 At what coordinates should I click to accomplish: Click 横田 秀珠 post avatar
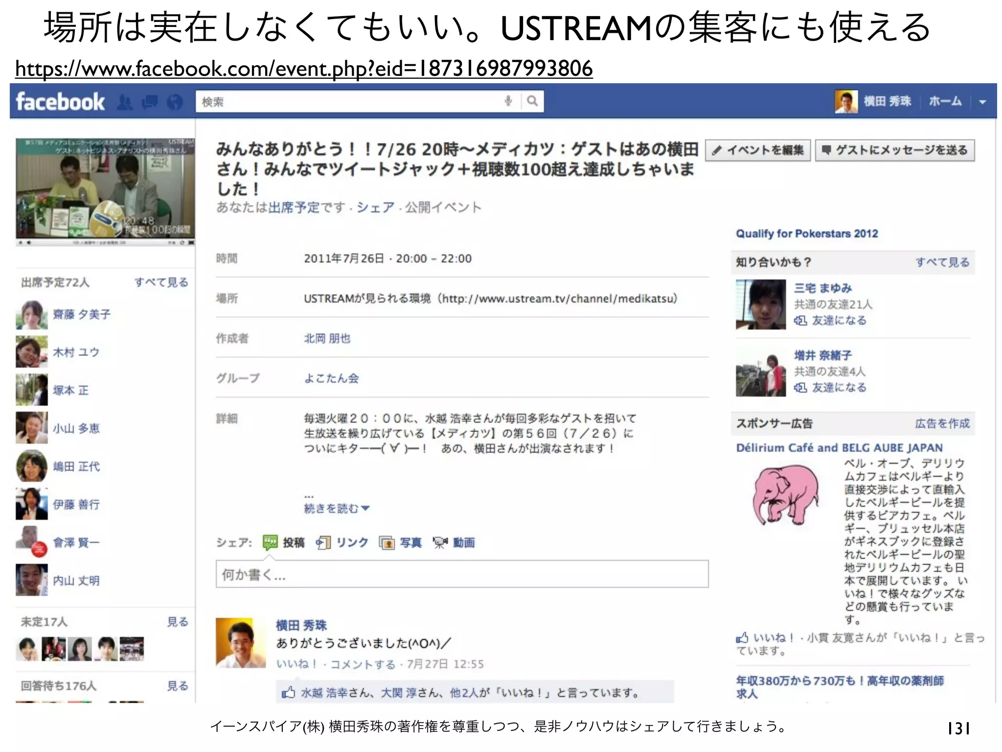pos(240,642)
